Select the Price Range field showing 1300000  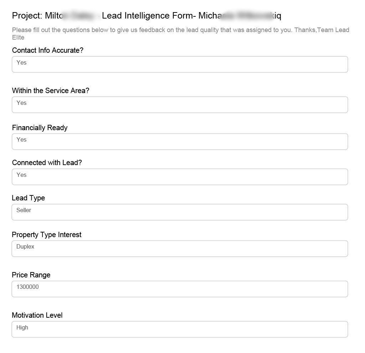click(x=180, y=289)
